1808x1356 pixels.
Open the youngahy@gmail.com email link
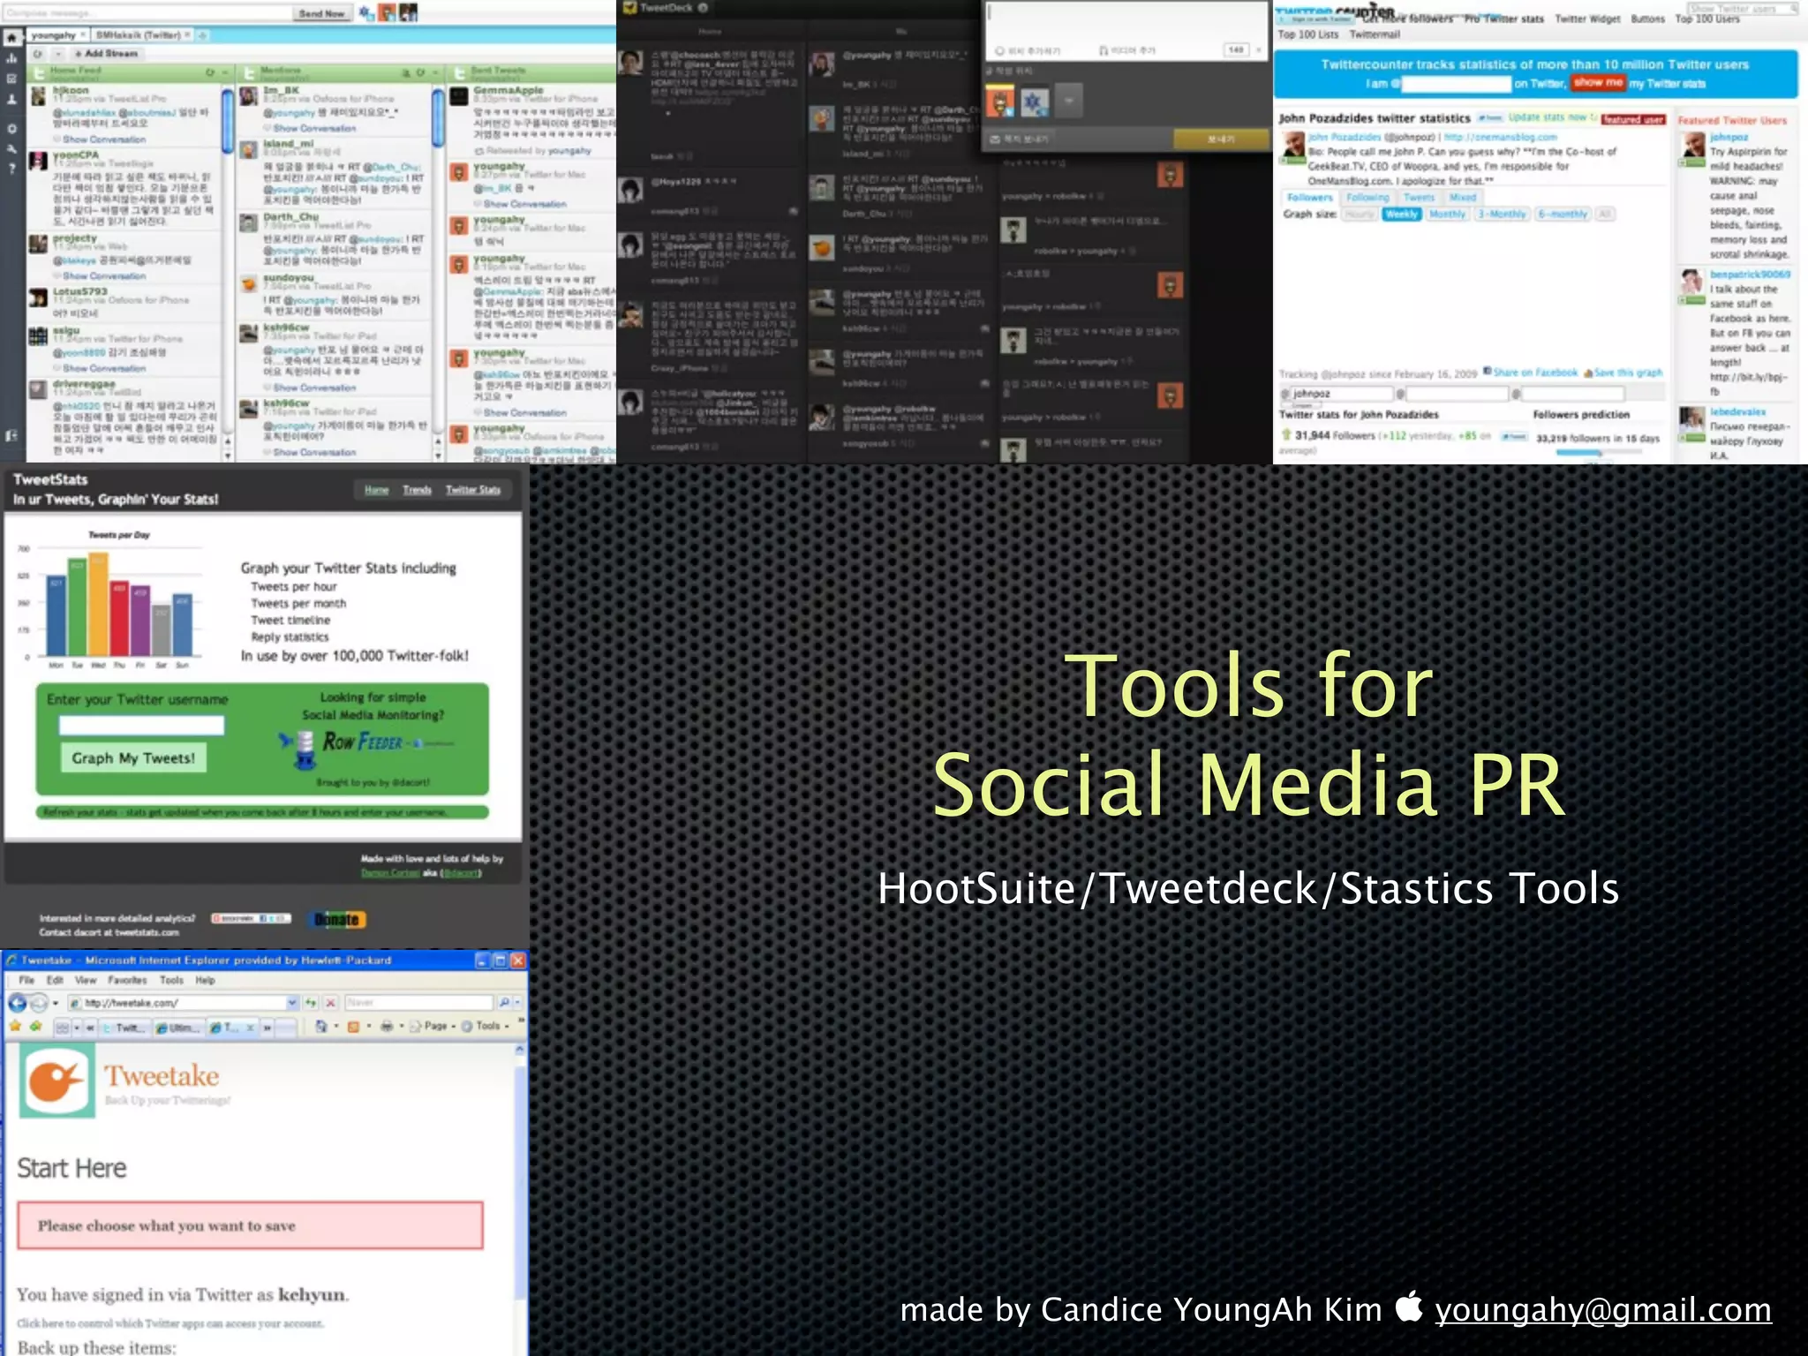tap(1602, 1309)
